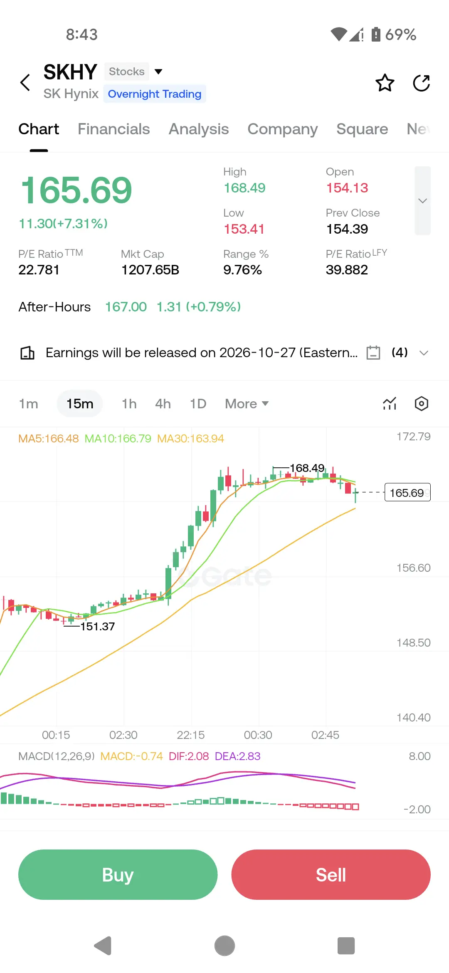Tap the 168.49 high label on chart
Viewport: 449px width, 973px height.
point(307,468)
